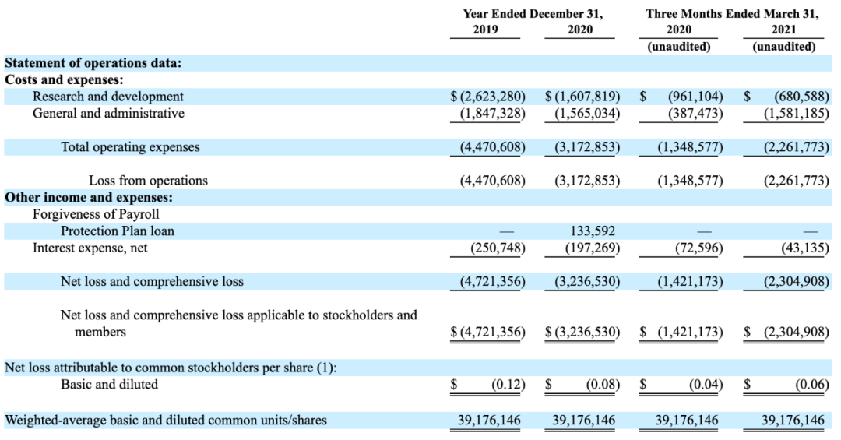This screenshot has width=841, height=440.
Task: Select the 2019 total operating expenses value (4,470,608)
Action: 492,147
